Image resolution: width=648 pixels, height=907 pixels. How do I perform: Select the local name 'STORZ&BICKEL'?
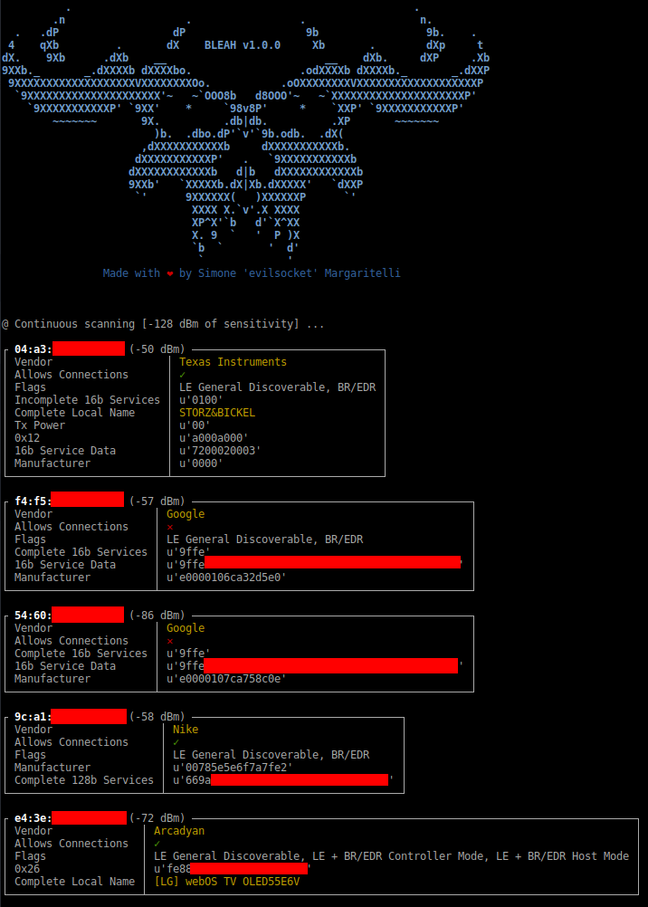pos(217,413)
